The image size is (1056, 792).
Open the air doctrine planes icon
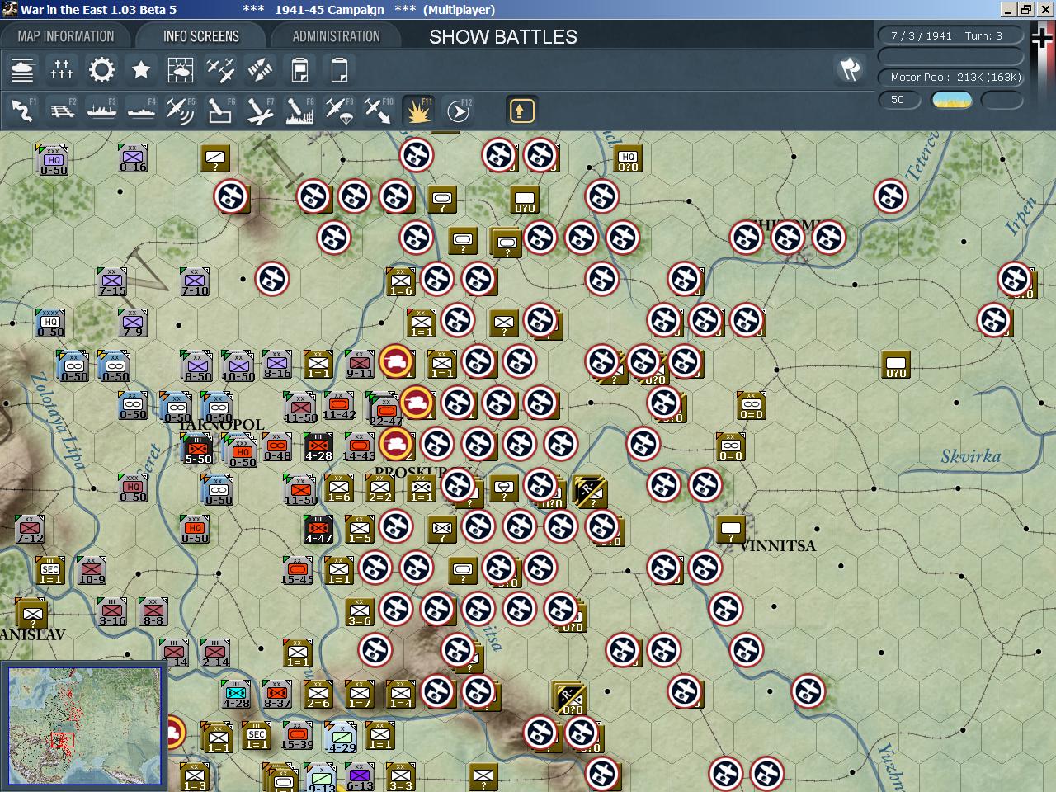tap(220, 70)
